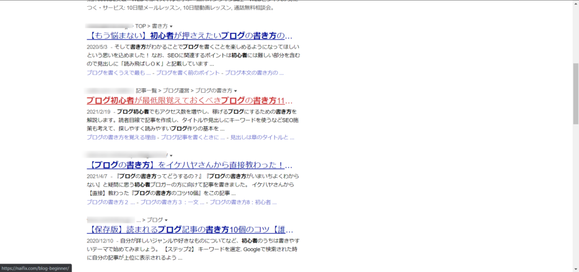
Task: Click the date 2021/2/19 in snippet
Action: tap(98, 112)
